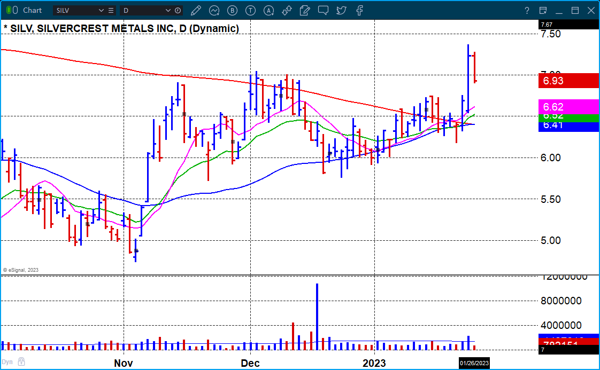Click the Dyn label at bottom left
600x370 pixels.
7,362
